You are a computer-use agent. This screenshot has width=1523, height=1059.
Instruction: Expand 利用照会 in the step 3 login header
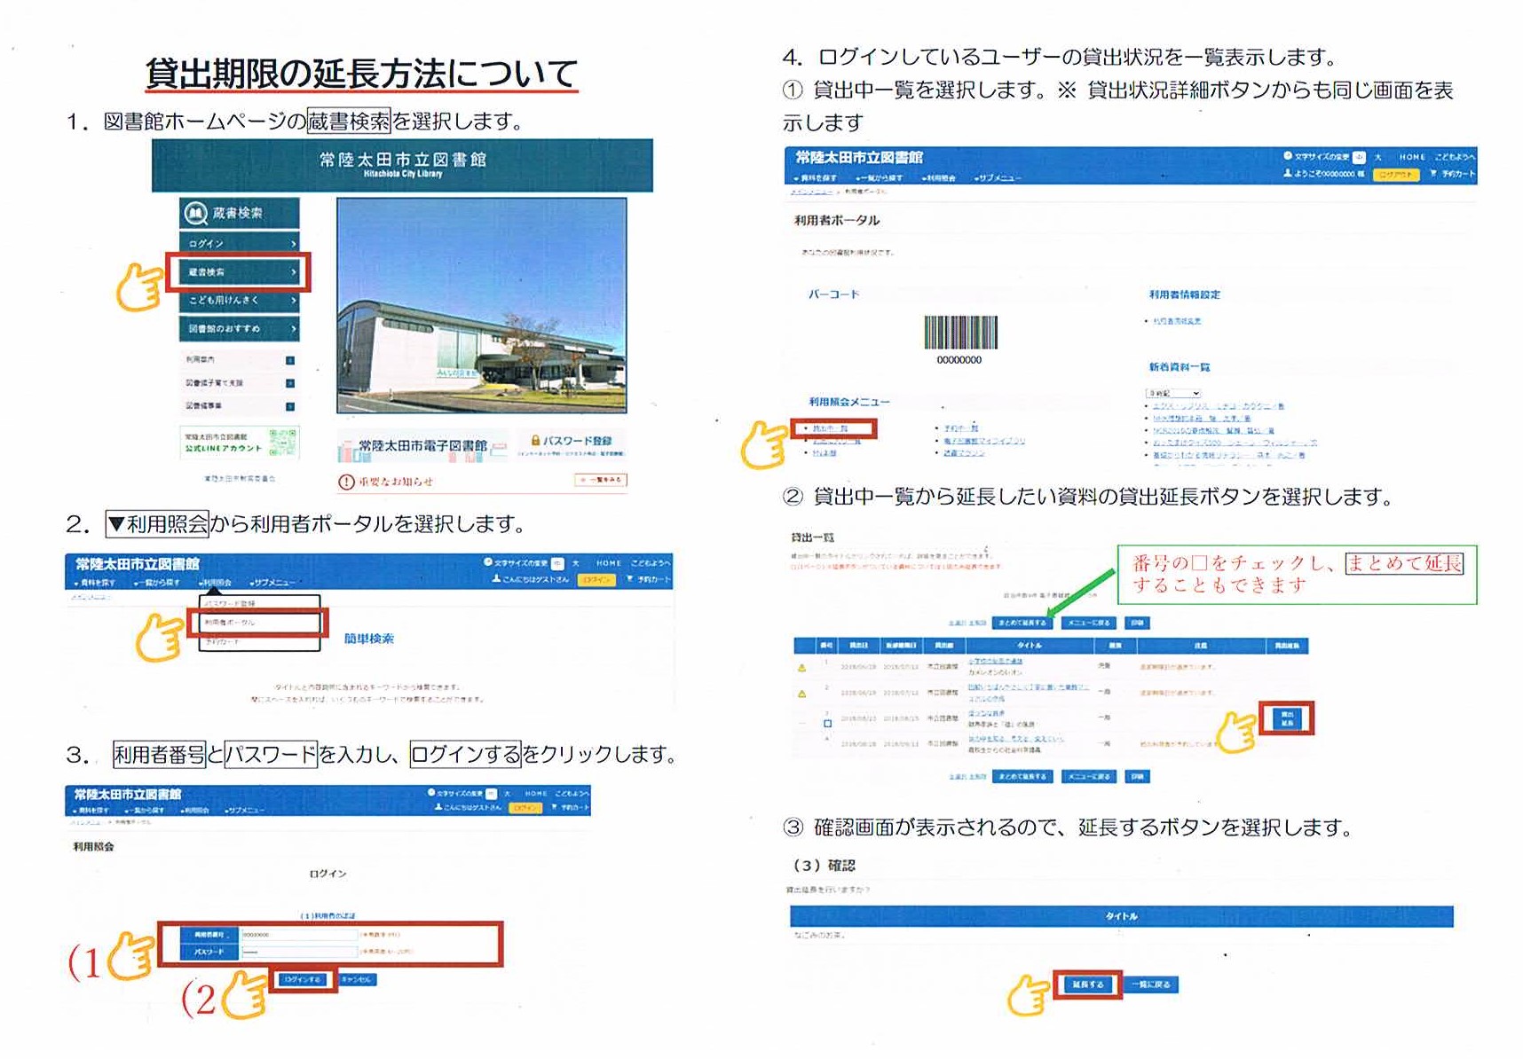[195, 810]
